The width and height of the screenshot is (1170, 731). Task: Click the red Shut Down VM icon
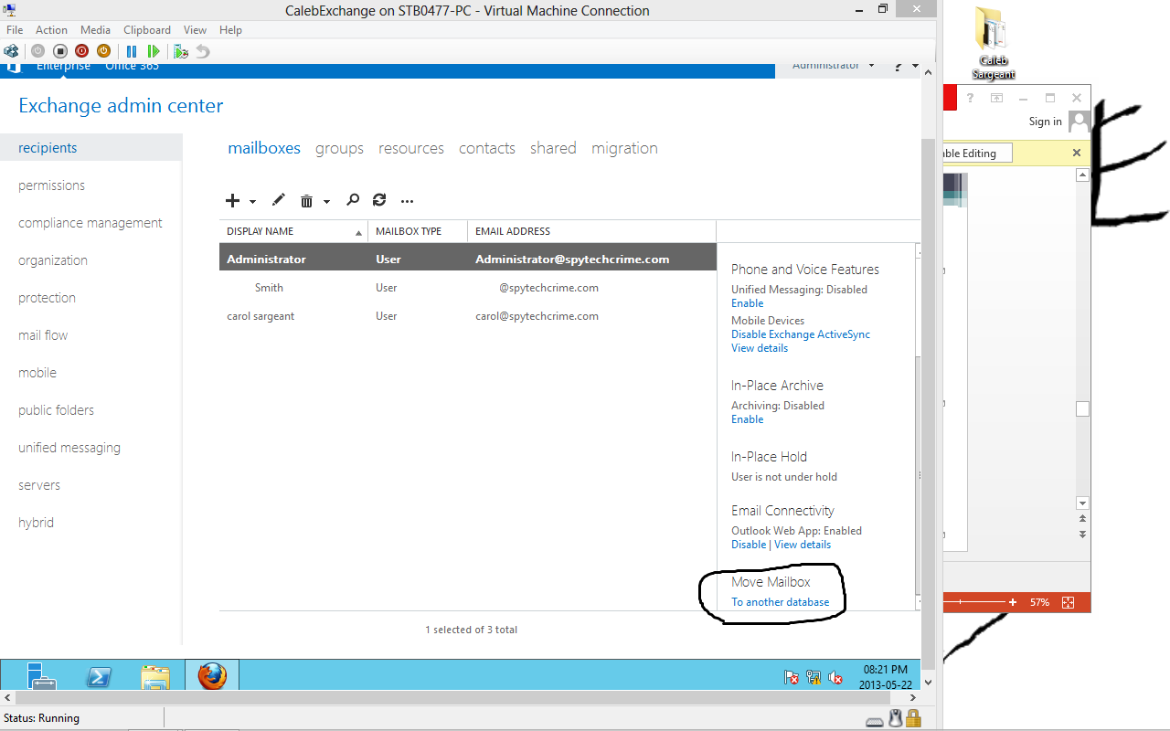(x=81, y=51)
